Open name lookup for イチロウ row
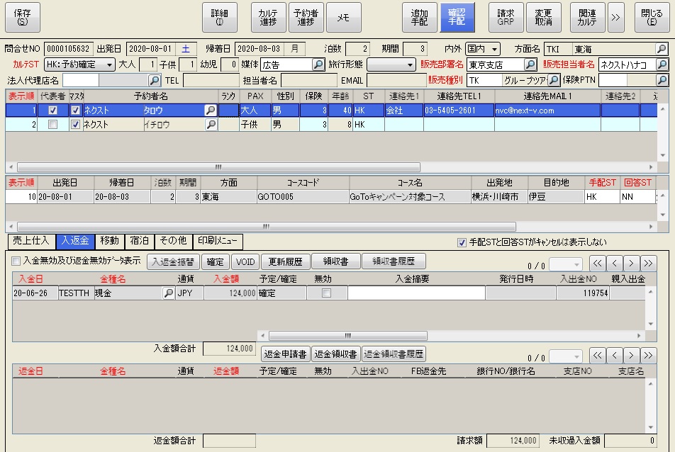The image size is (675, 452). click(x=211, y=124)
